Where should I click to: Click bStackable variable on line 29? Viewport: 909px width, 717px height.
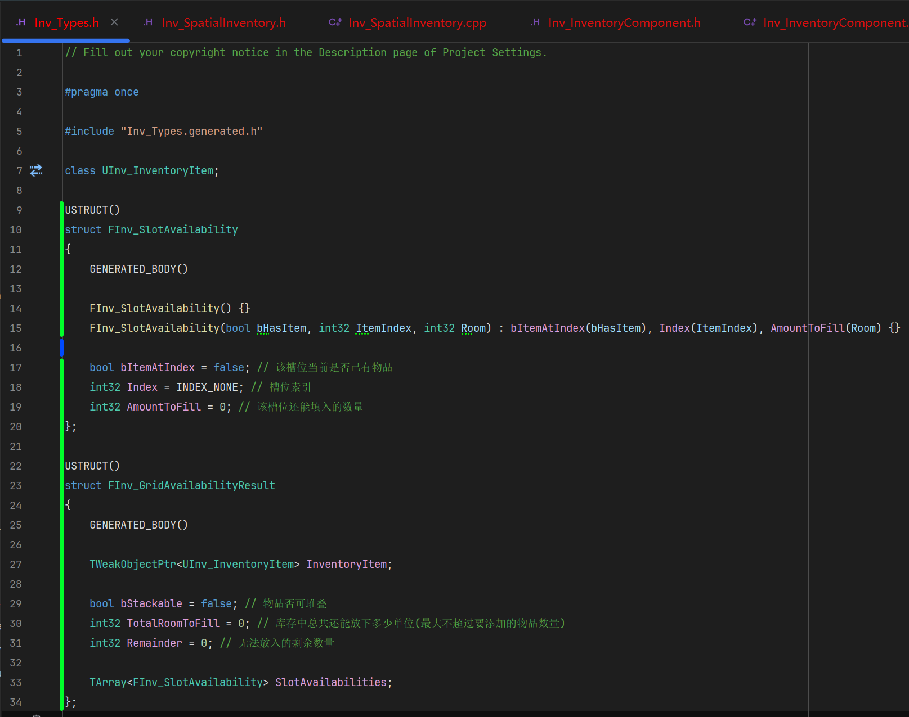point(151,604)
